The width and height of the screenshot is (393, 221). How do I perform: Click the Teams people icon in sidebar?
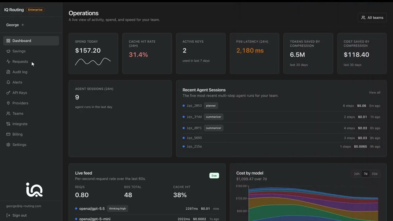(8, 114)
